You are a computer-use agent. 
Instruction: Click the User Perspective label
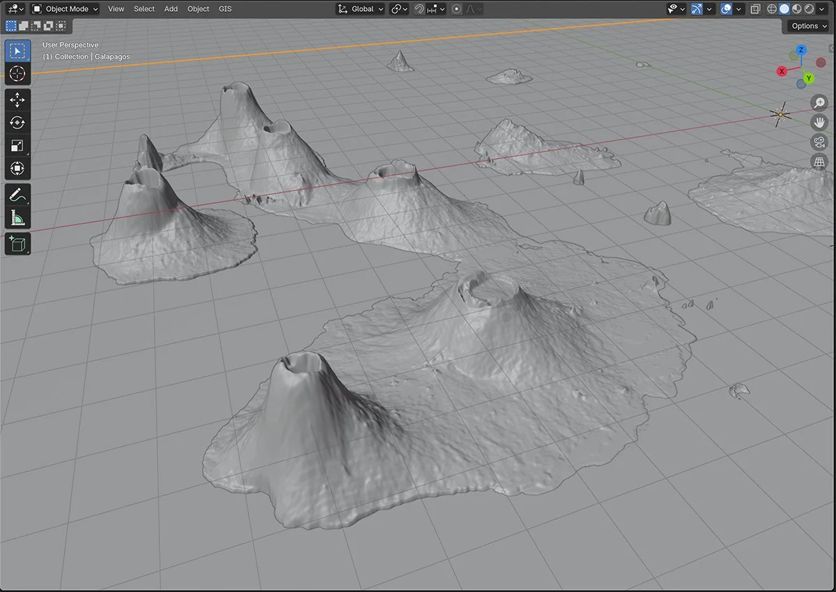point(70,45)
